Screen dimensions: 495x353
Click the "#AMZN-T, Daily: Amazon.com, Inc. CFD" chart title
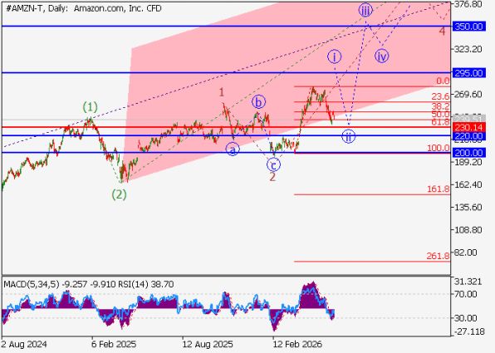coord(84,8)
